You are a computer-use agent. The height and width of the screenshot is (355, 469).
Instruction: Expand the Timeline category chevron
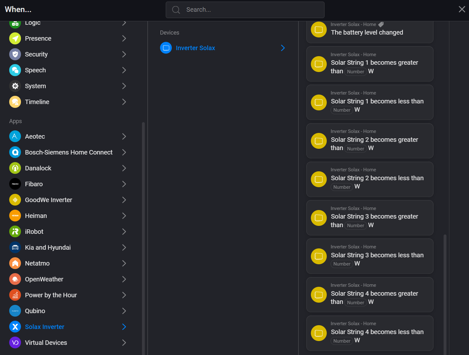(x=124, y=102)
